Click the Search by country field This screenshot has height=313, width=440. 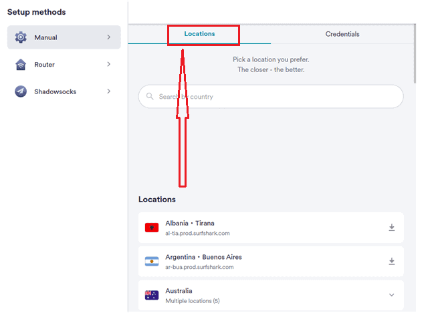tap(274, 97)
